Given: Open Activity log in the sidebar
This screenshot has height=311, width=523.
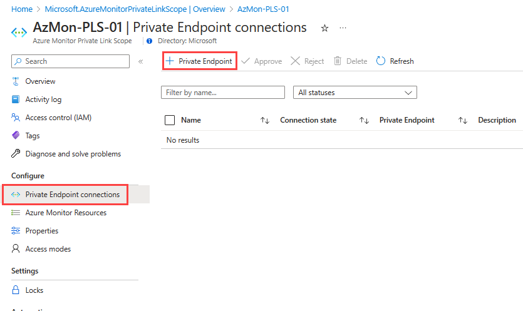Looking at the screenshot, I should [x=43, y=99].
